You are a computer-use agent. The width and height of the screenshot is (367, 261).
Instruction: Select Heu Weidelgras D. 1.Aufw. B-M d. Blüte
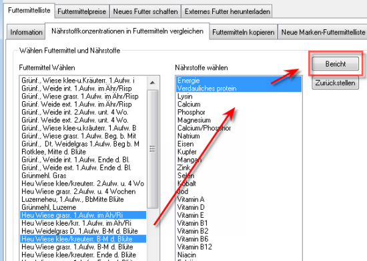83,231
